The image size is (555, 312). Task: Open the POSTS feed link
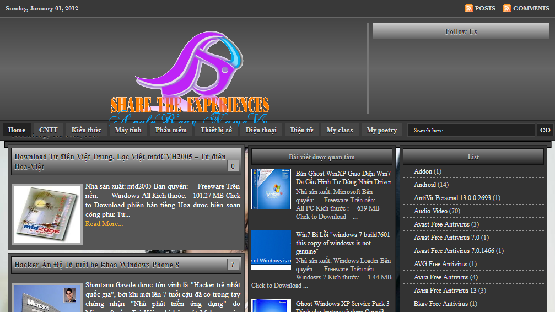point(485,8)
